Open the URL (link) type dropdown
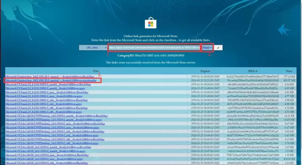Viewport: 302px width, 165px height. pyautogui.click(x=93, y=48)
